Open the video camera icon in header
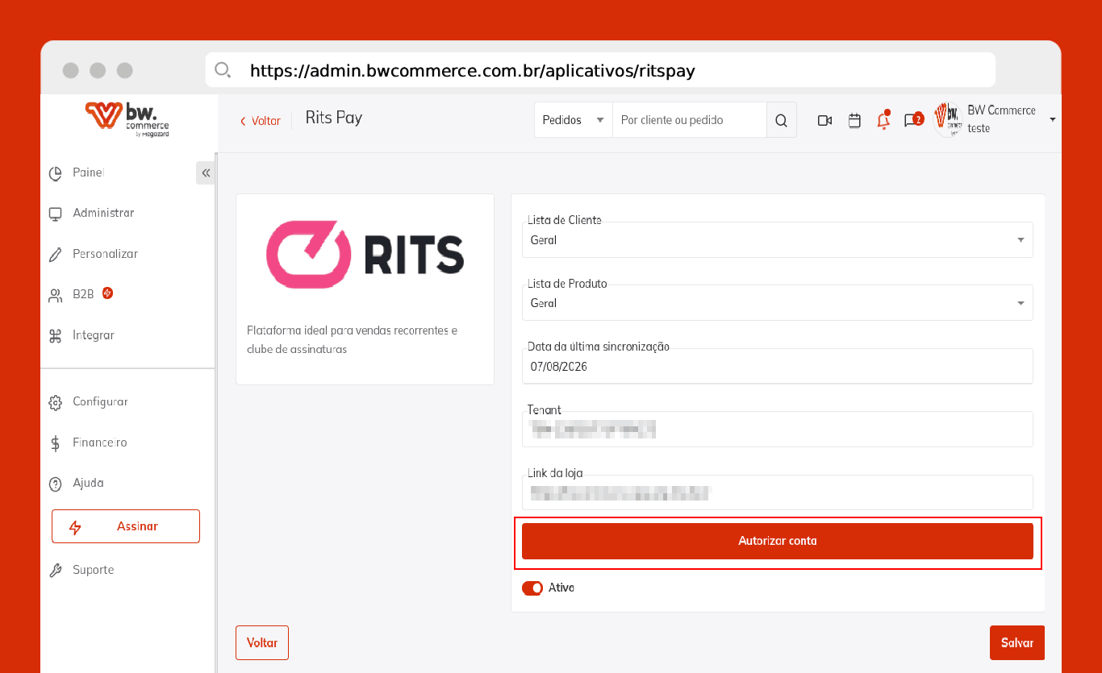This screenshot has width=1102, height=673. coord(824,120)
